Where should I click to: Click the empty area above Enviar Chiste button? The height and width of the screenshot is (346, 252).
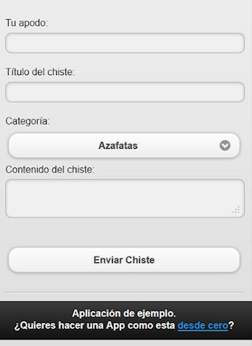124,232
